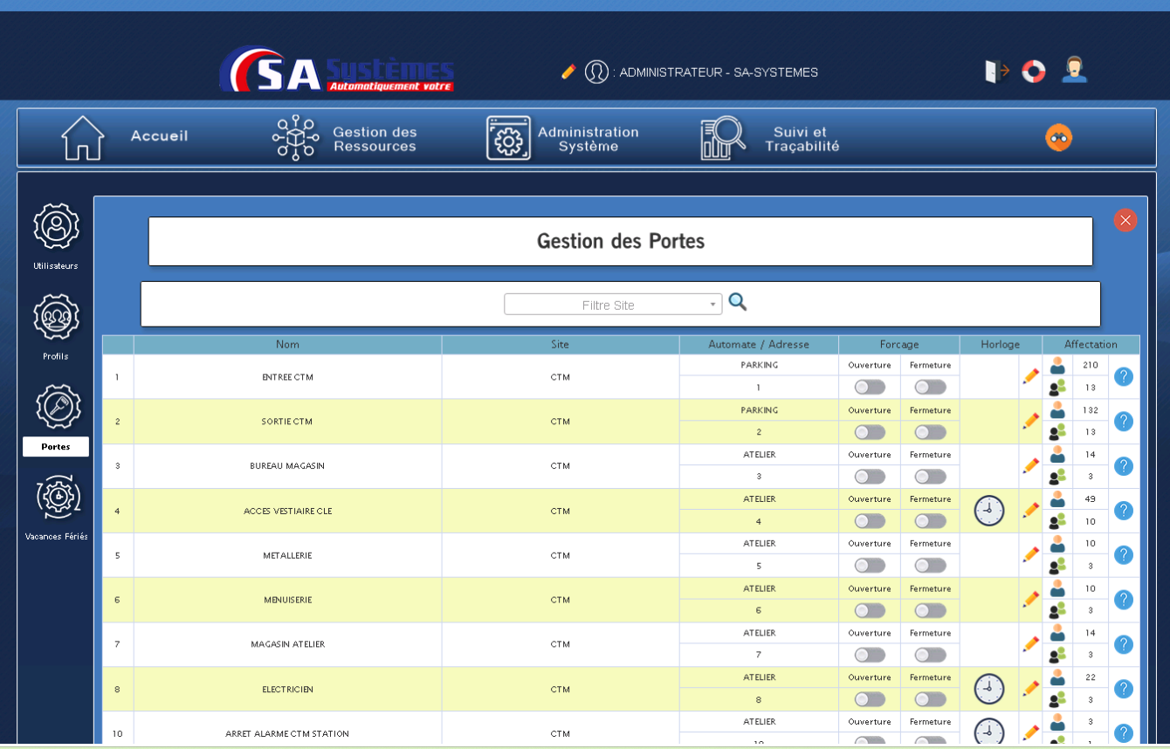Toggle Fermeture forcing for MAGASIN ATELIER
This screenshot has height=749, width=1170.
pos(930,655)
